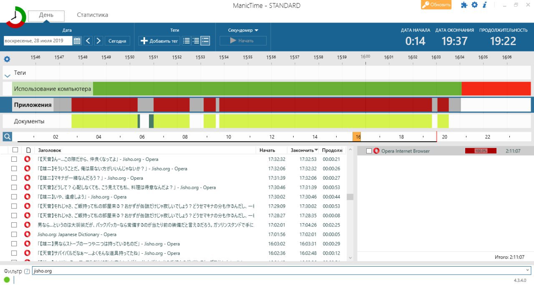Screen dimensions: 534x285
Task: Select the Приложения timeline row label
Action: tap(33, 105)
